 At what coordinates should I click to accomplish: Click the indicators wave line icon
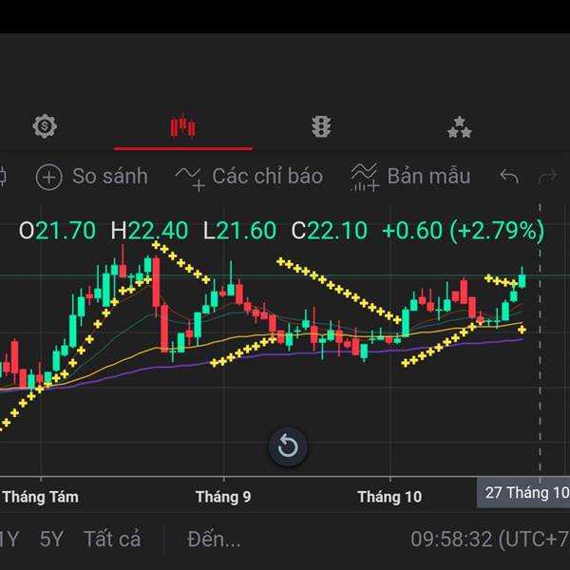190,179
